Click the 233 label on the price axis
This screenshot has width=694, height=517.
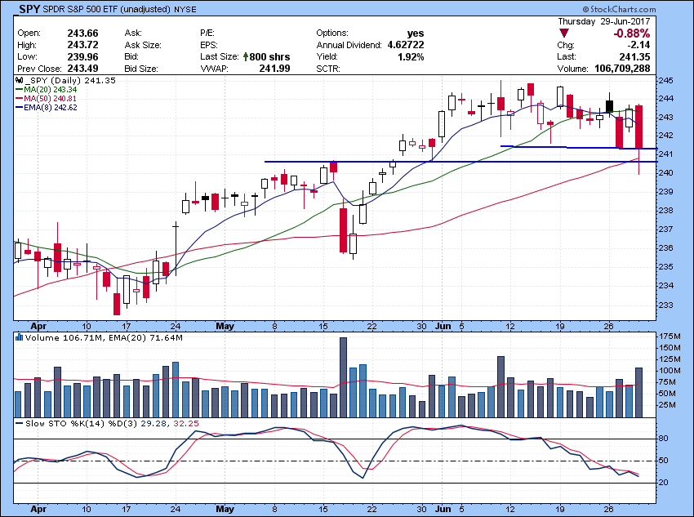point(665,305)
